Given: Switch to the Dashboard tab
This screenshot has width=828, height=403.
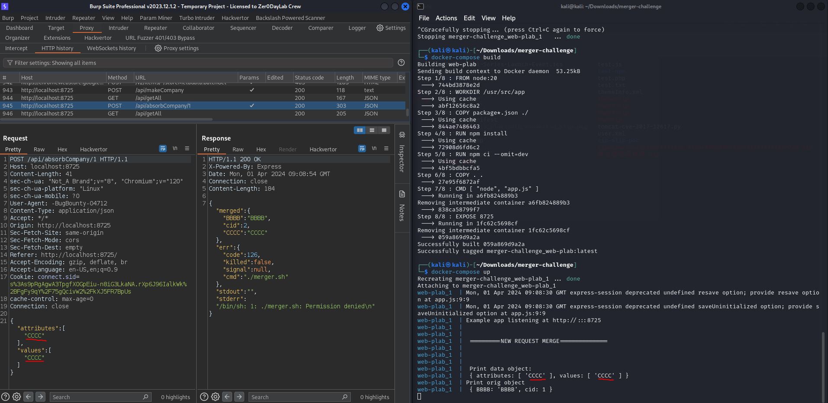Looking at the screenshot, I should (x=19, y=28).
